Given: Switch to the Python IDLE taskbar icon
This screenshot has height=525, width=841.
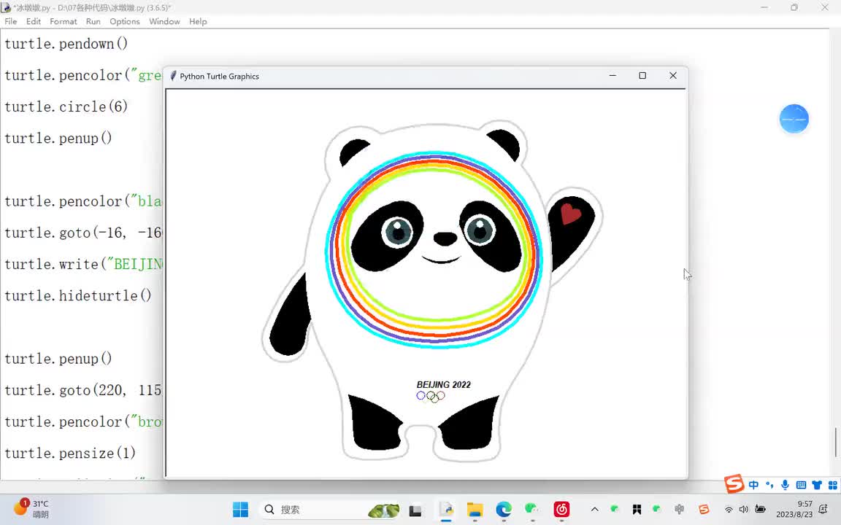Looking at the screenshot, I should point(446,510).
